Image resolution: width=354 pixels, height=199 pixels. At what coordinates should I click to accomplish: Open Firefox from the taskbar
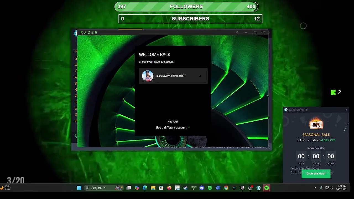coord(169,188)
